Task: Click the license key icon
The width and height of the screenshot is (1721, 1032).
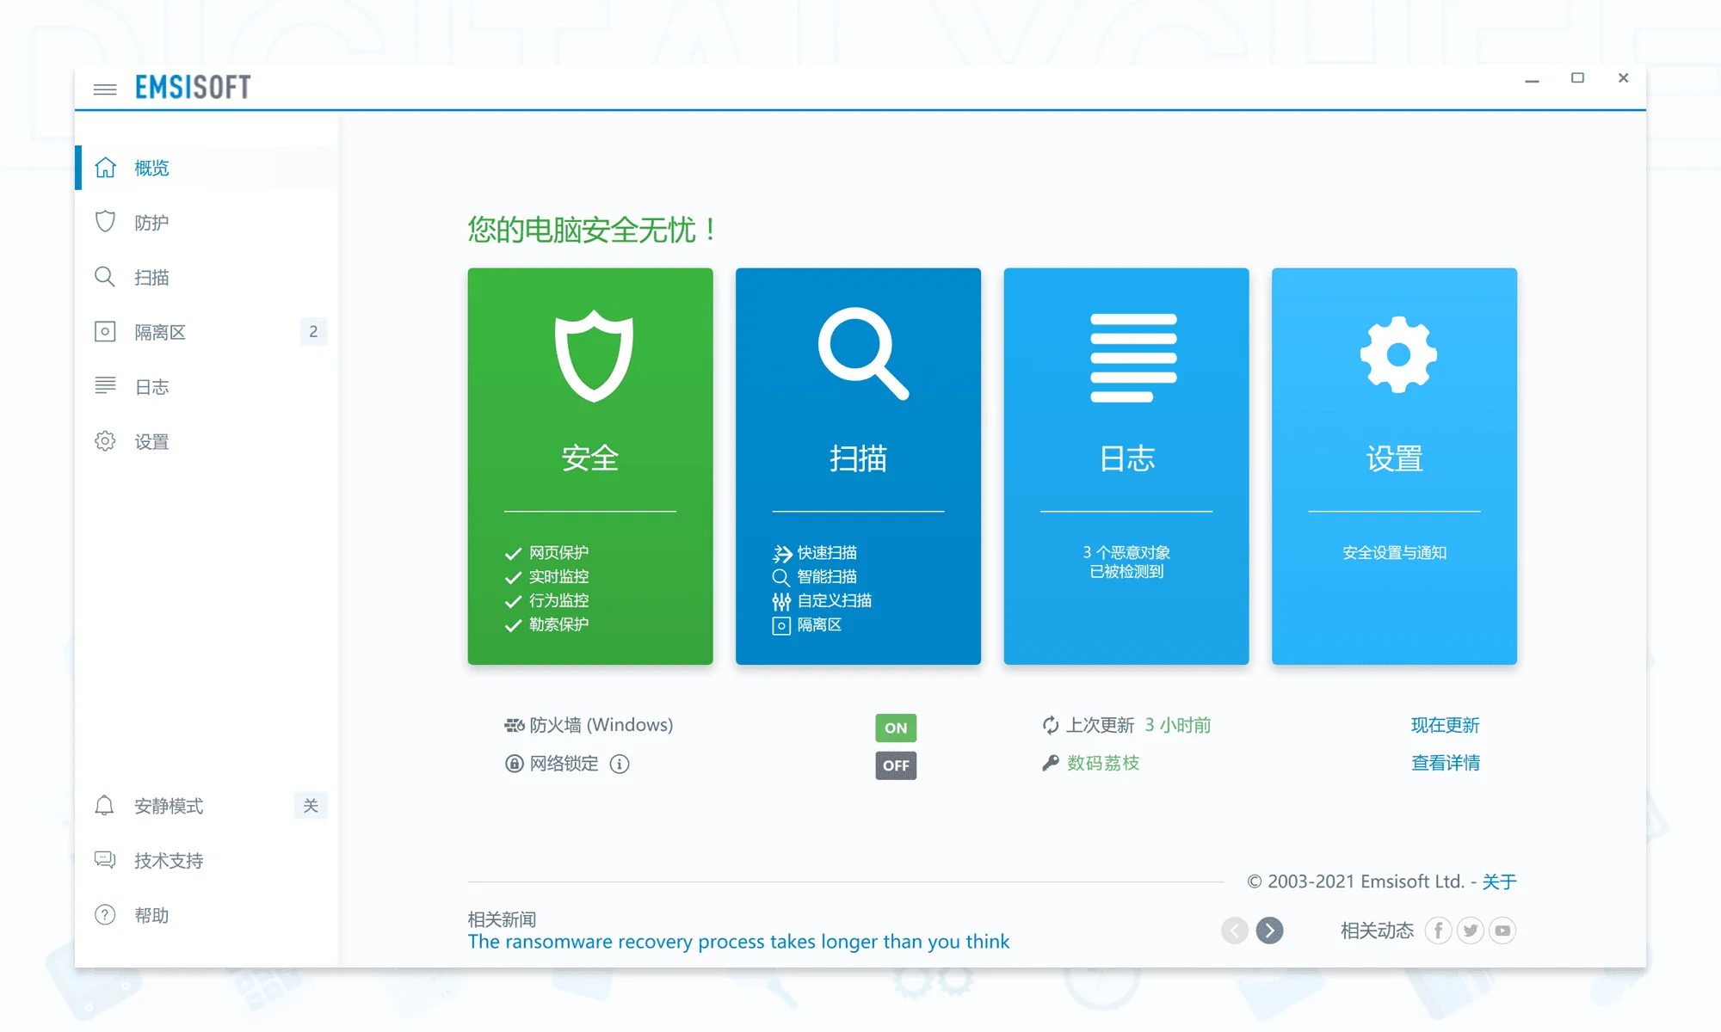Action: coord(1051,763)
